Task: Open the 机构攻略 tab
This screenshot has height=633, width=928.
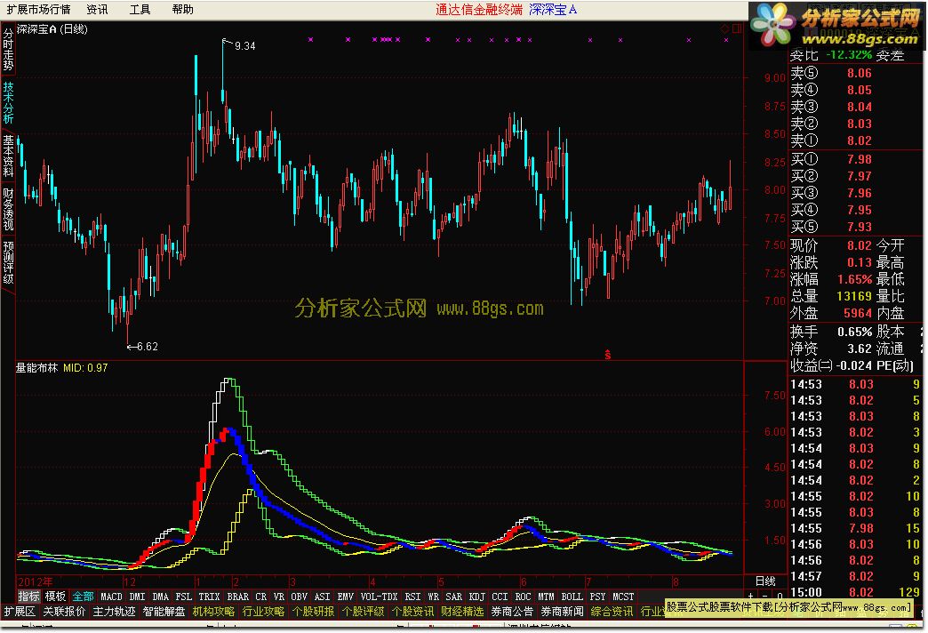Action: point(213,611)
